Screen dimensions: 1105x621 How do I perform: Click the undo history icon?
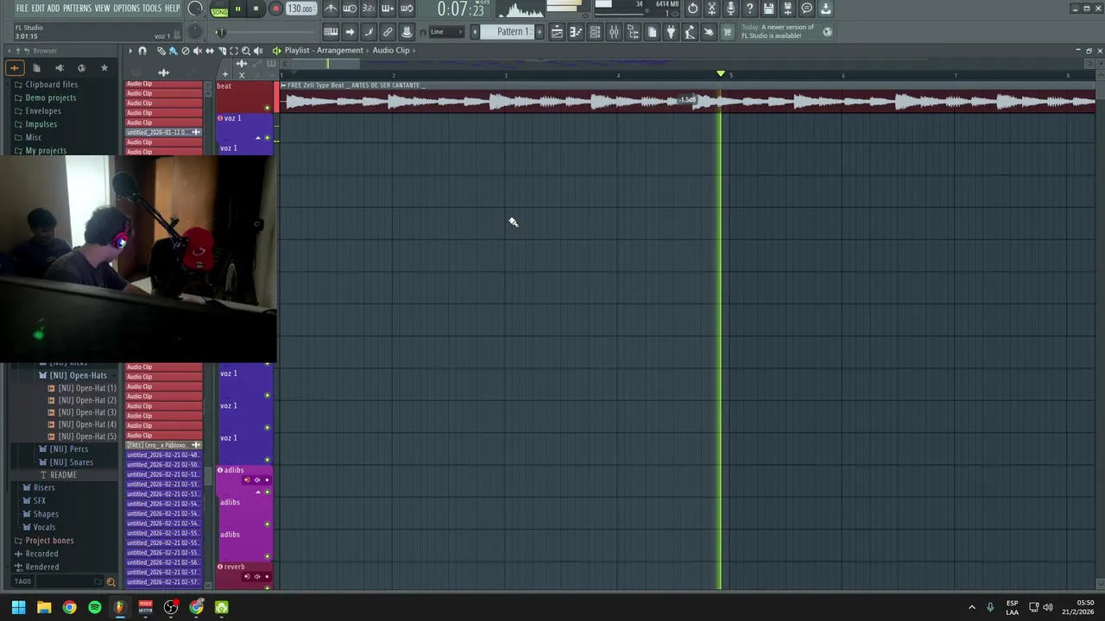(x=692, y=9)
